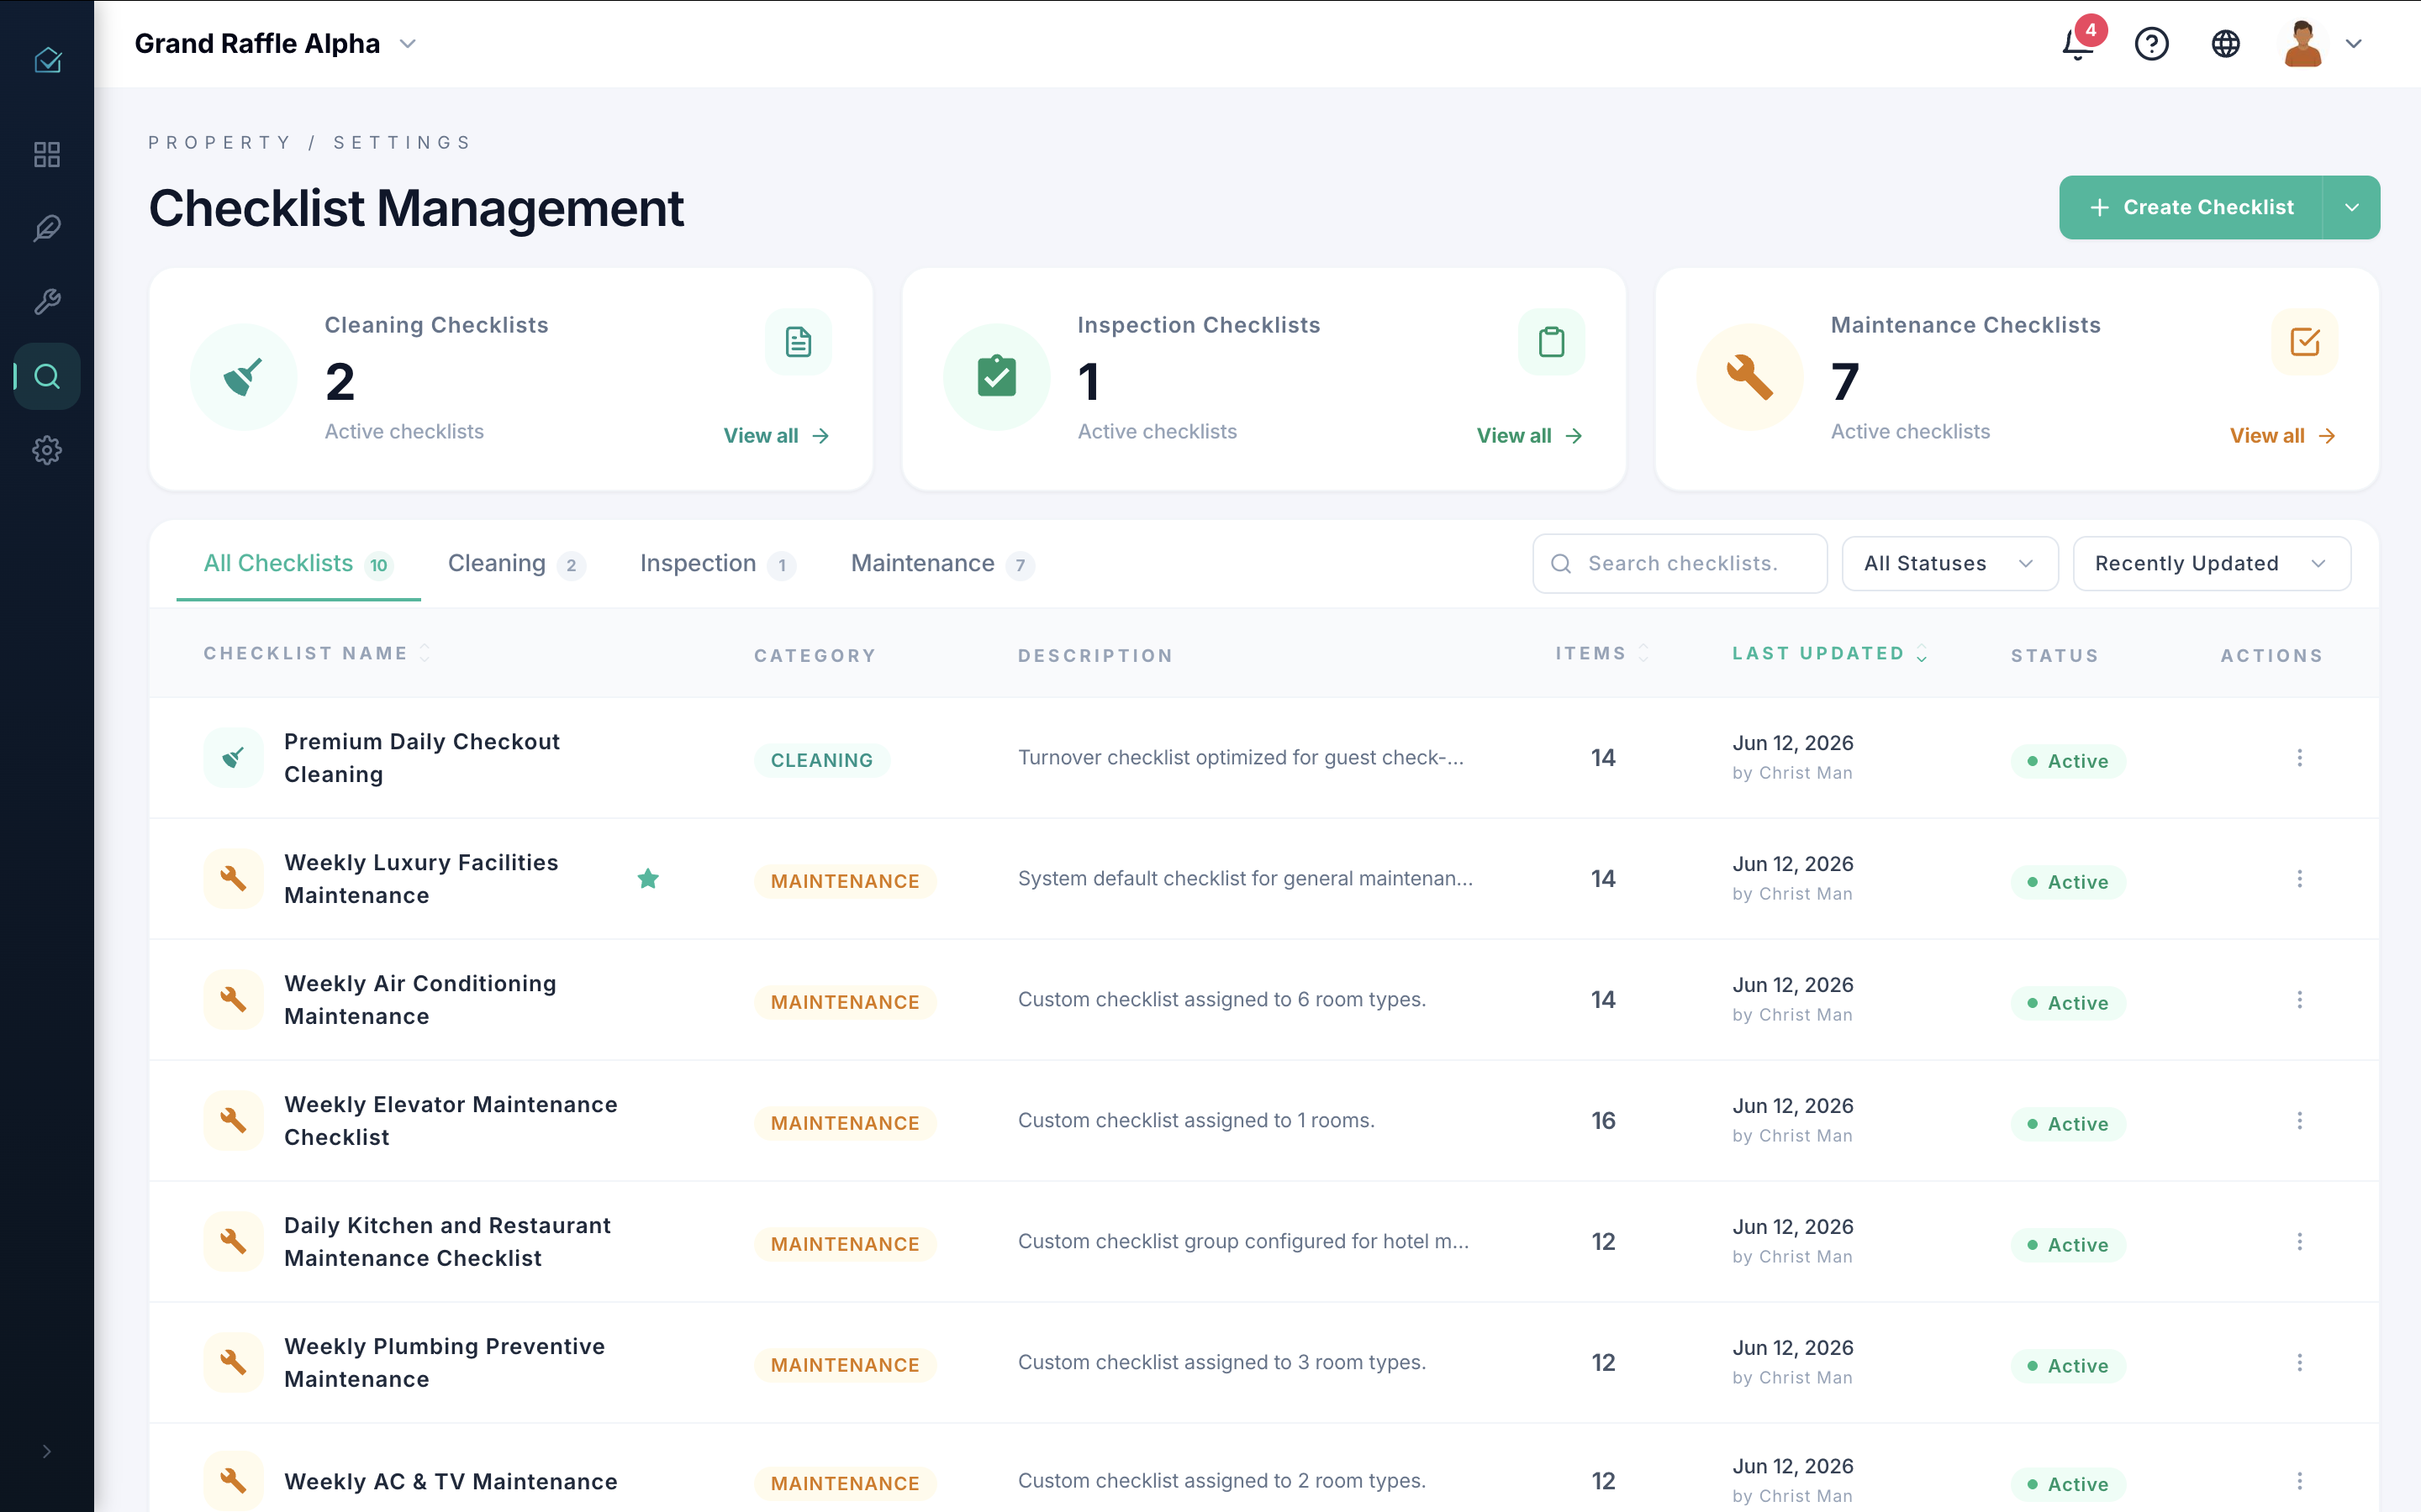2421x1512 pixels.
Task: Click the Create Checklist button
Action: click(2191, 207)
